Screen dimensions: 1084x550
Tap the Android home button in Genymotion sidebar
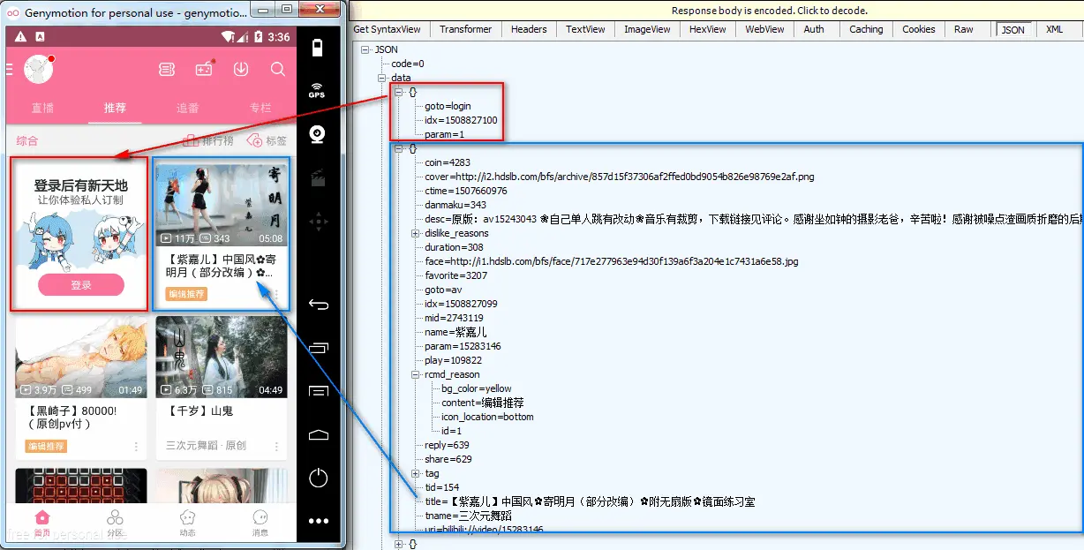pos(318,435)
